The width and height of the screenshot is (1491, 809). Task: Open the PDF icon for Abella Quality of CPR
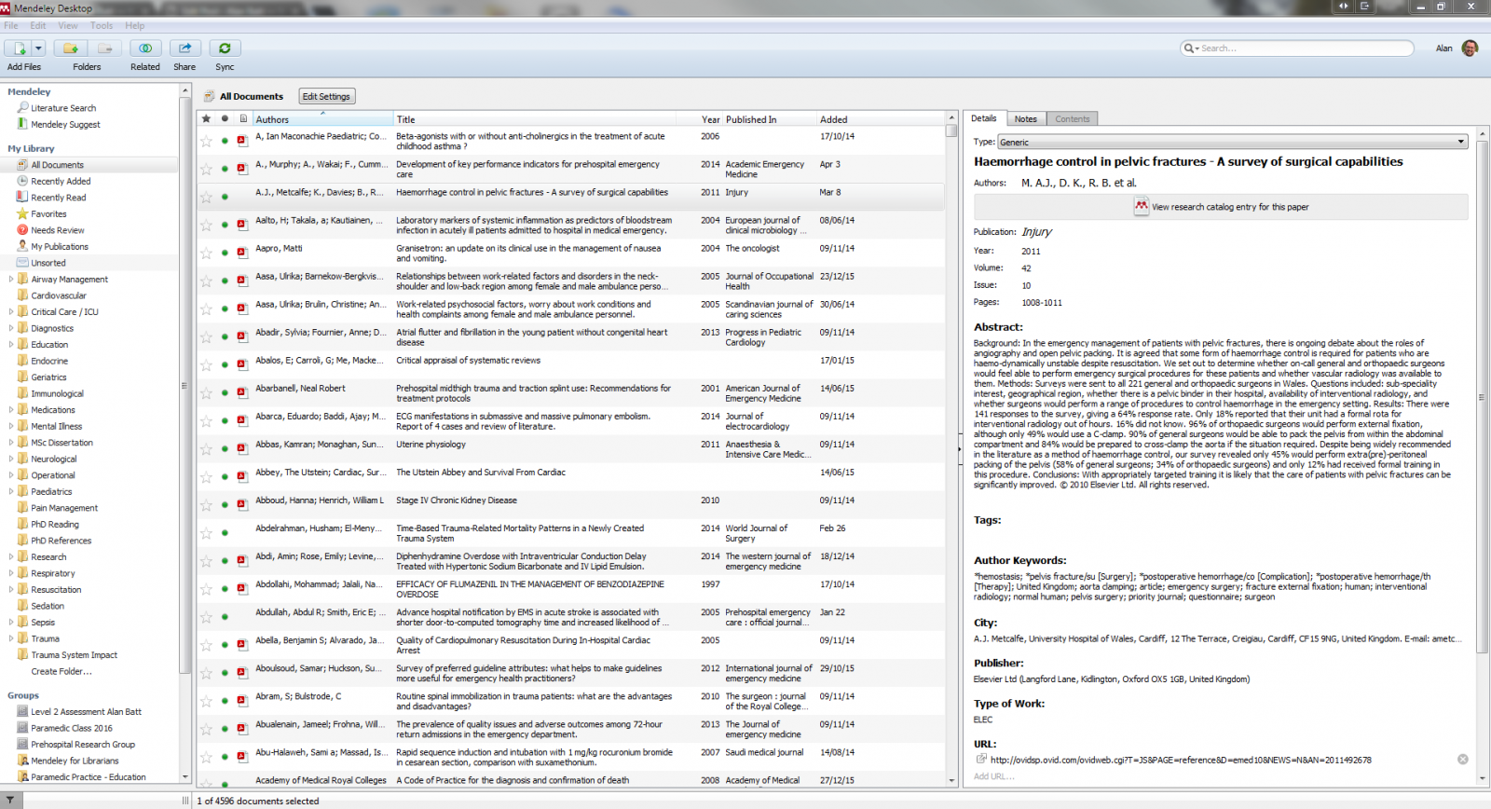[x=242, y=644]
